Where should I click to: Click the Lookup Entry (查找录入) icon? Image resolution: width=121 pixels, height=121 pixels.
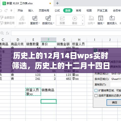(x=112, y=18)
